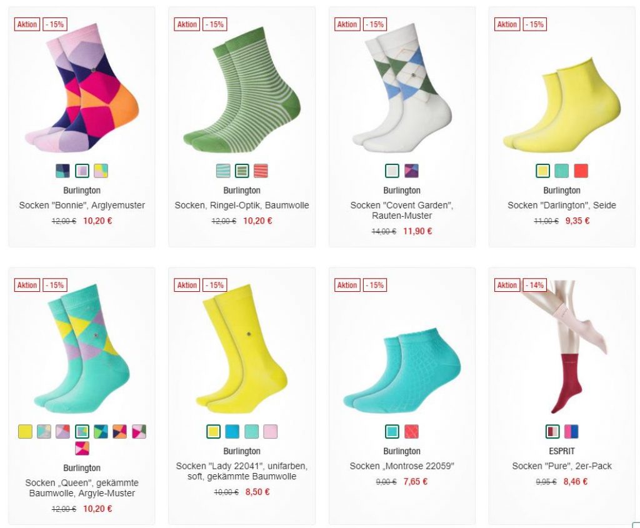640x528 pixels.
Task: Choose the coral swatch for Montrose 22059 socks
Action: pyautogui.click(x=411, y=431)
